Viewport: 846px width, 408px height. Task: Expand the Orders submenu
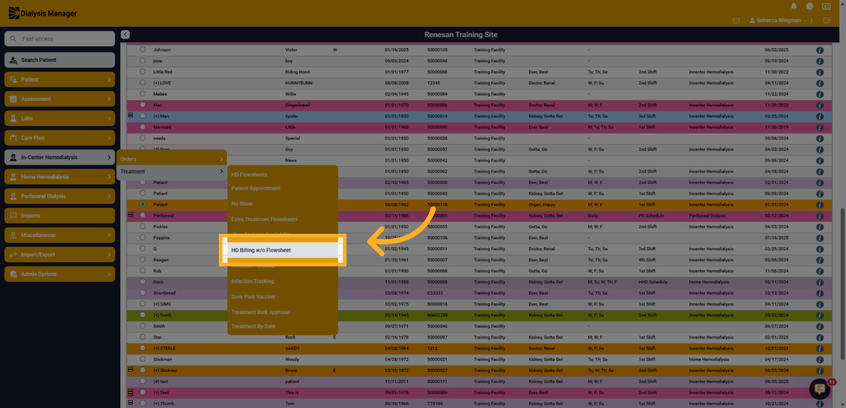click(x=172, y=159)
